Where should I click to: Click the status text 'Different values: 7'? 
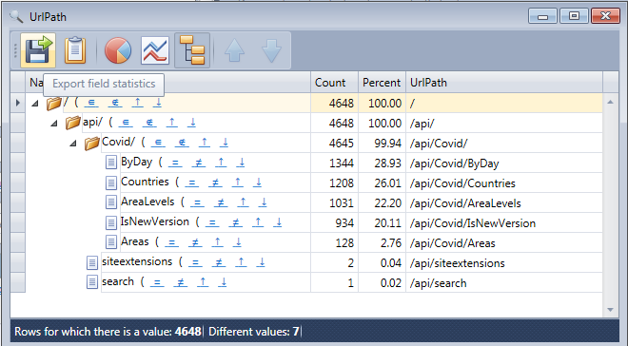(254, 332)
